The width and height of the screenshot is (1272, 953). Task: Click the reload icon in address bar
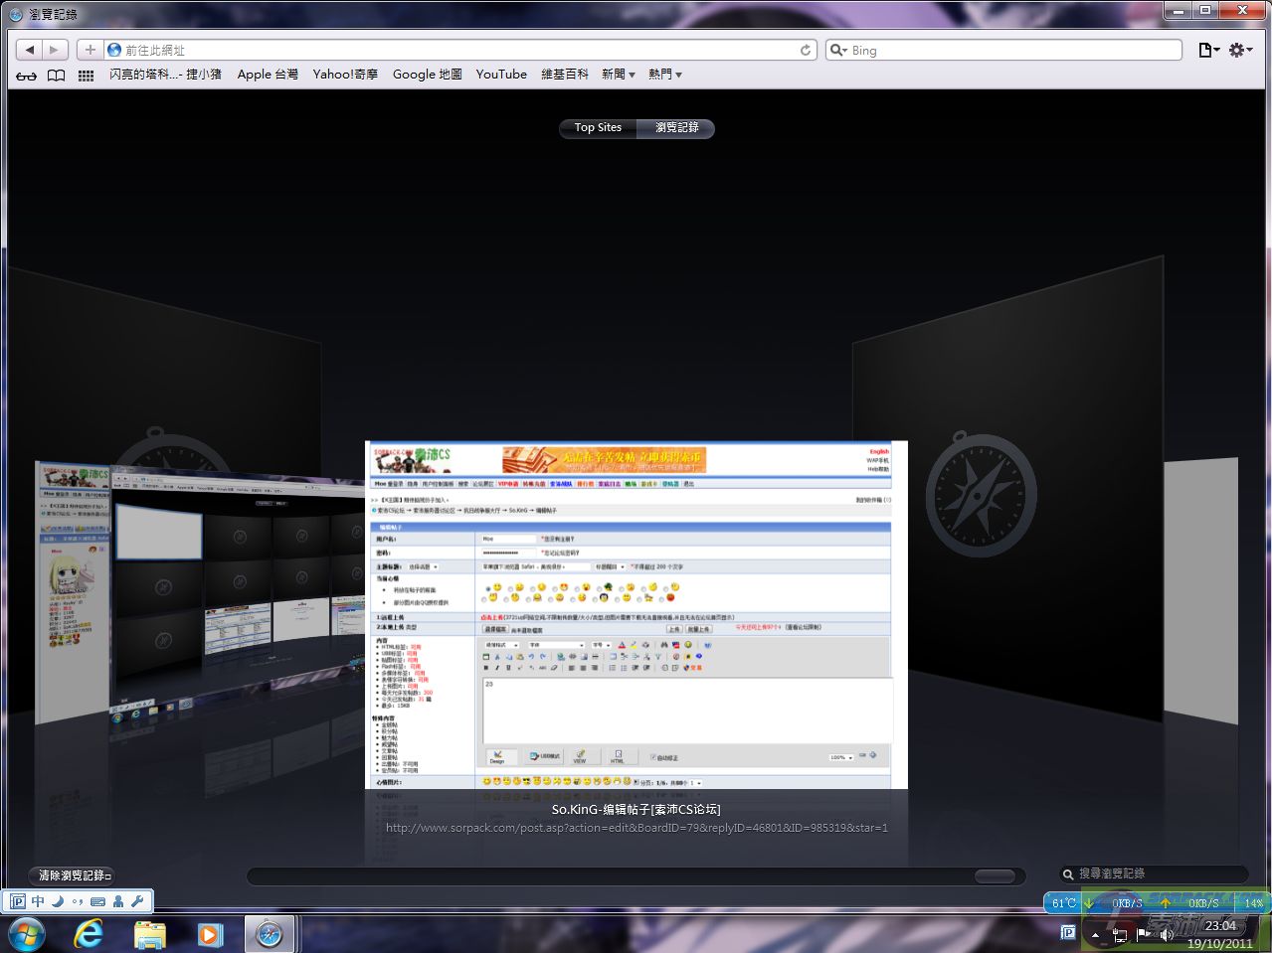[x=806, y=50]
